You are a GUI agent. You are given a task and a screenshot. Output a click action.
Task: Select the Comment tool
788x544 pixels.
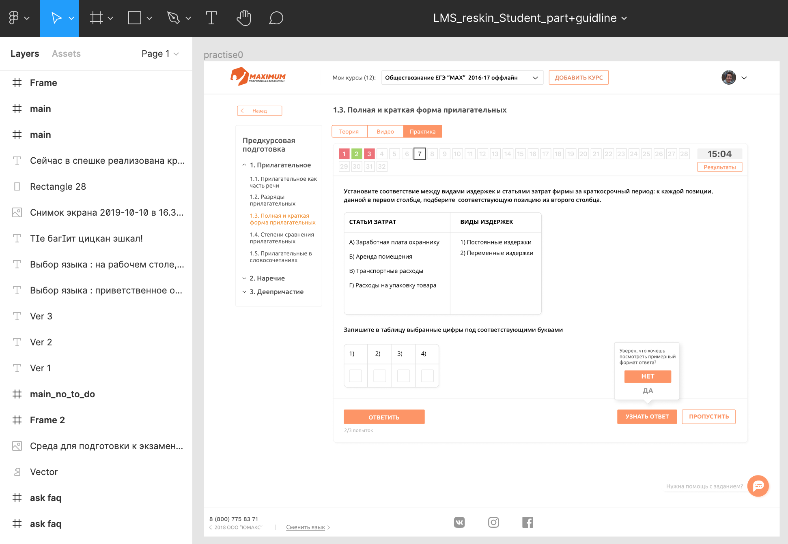276,18
